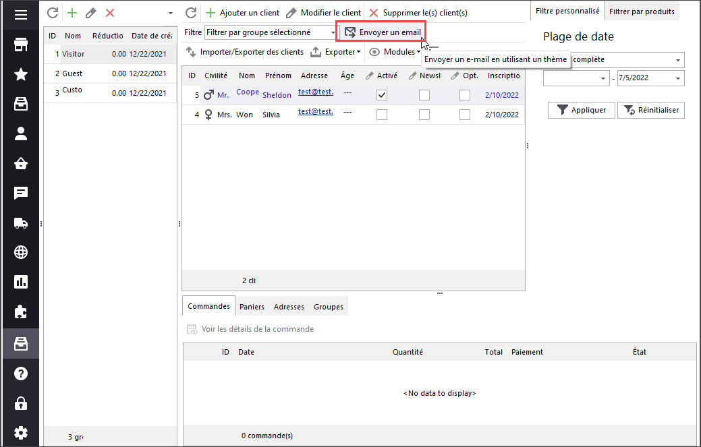Open the inbox drawer icon below star
The width and height of the screenshot is (701, 447).
(20, 104)
